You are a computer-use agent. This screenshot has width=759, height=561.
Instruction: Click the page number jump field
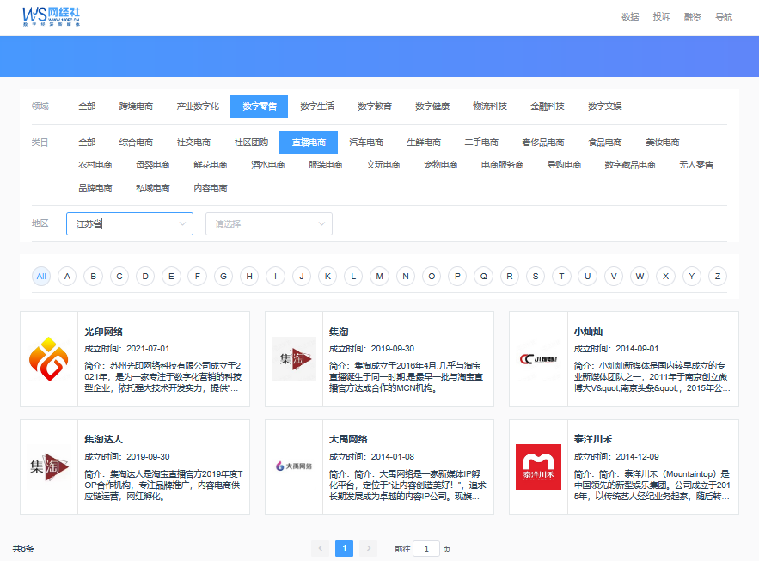tap(426, 548)
